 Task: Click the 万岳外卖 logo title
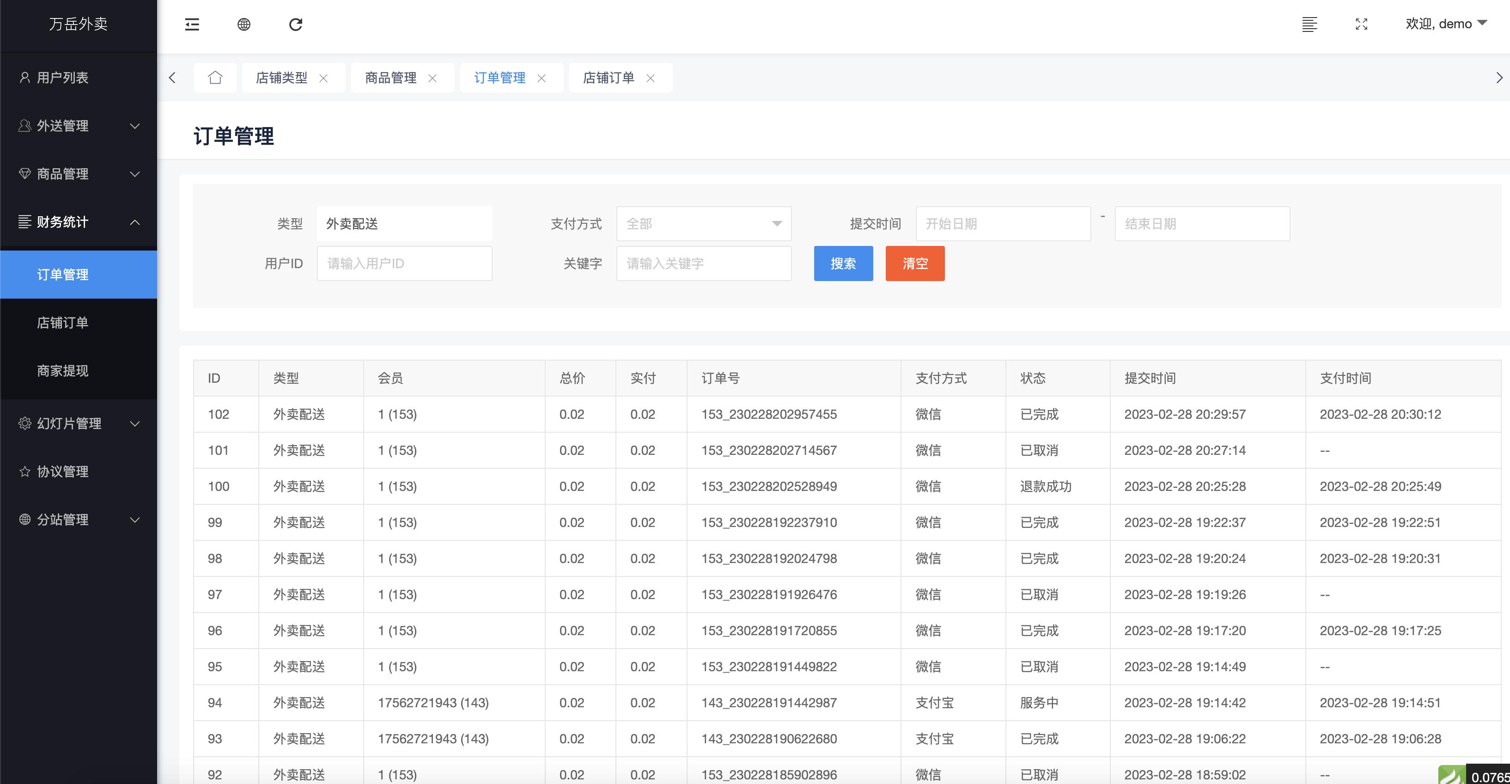(x=79, y=24)
